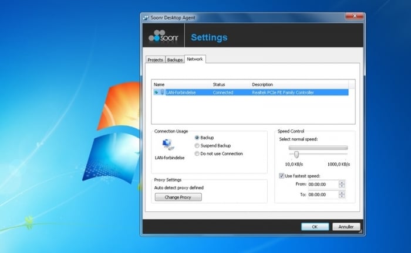Increase the To time with up arrow
Screen dimensions: 411x253
pyautogui.click(x=342, y=192)
